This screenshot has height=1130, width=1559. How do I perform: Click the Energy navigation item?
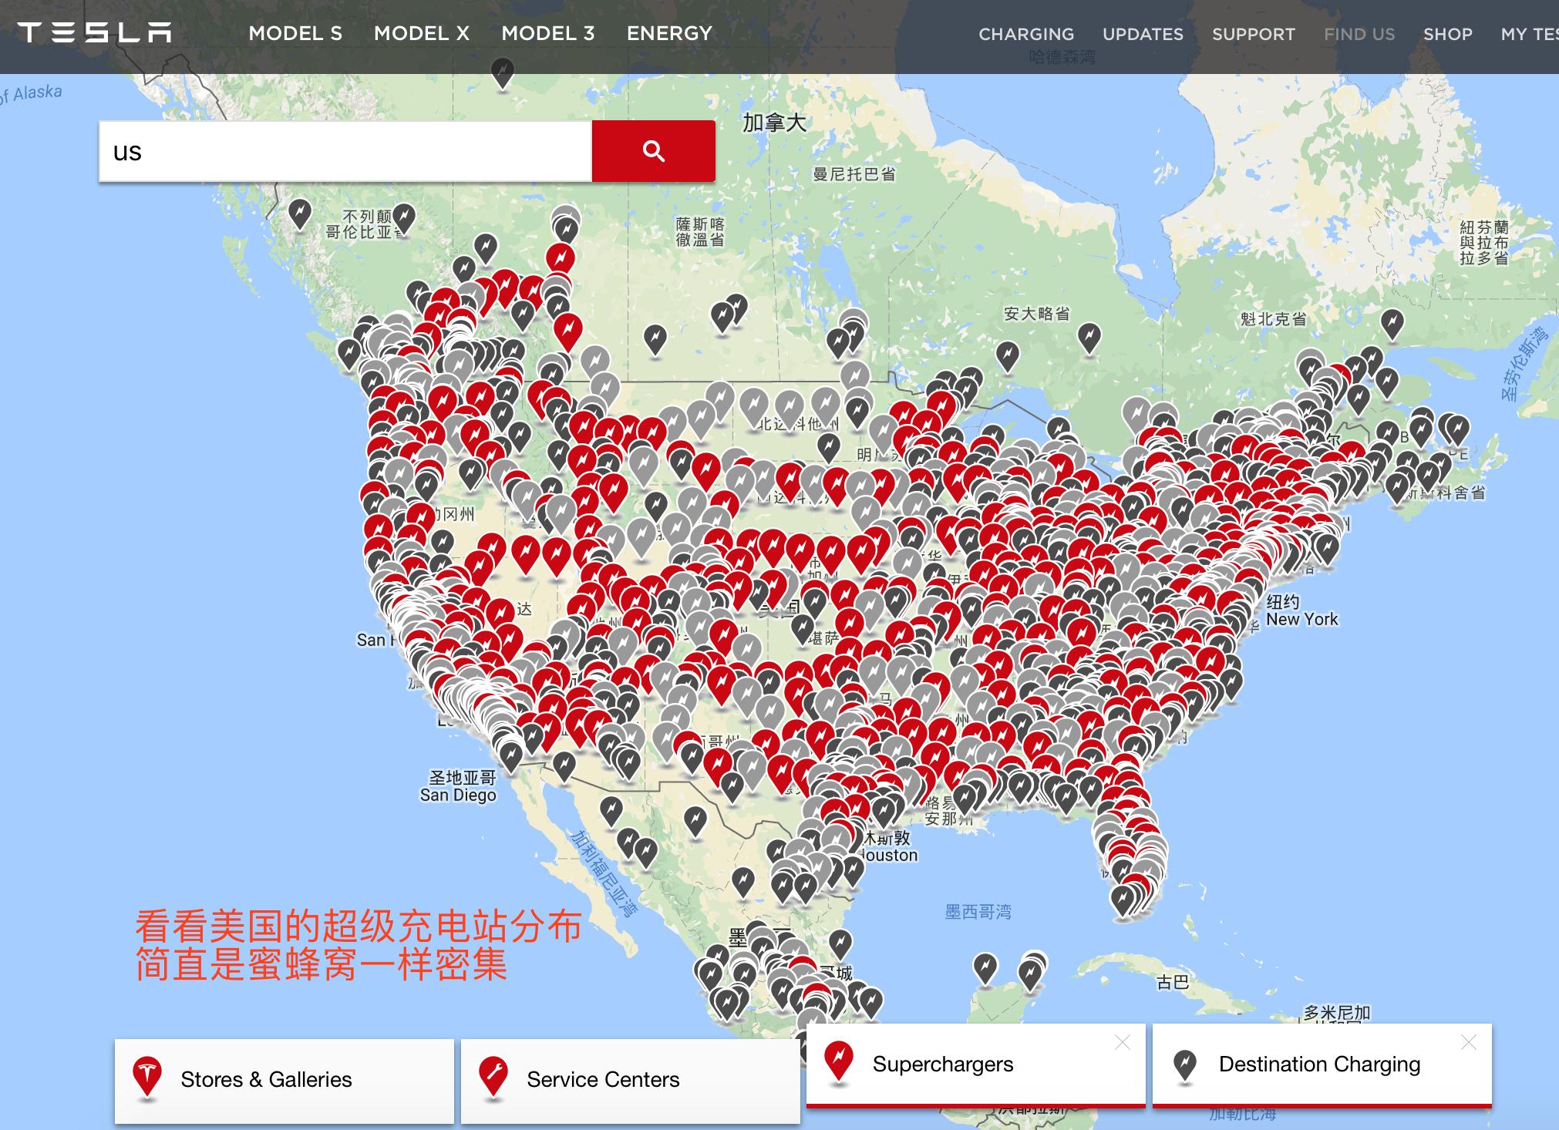pos(668,33)
